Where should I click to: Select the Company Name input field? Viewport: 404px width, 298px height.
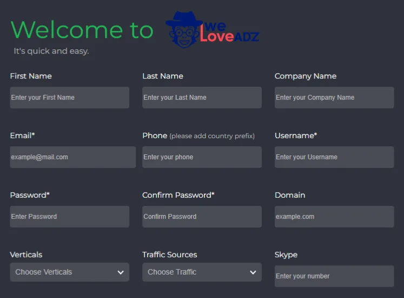coord(334,98)
